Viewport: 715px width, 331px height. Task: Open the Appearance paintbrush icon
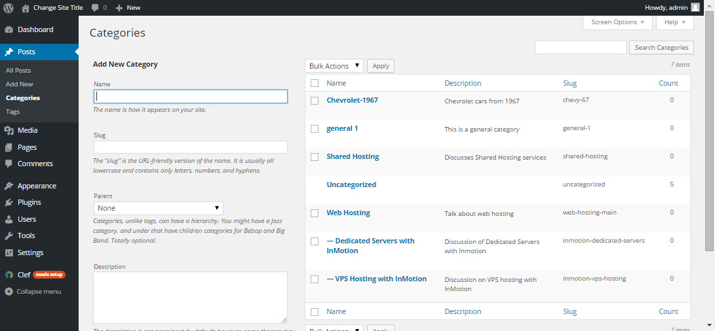(x=9, y=186)
